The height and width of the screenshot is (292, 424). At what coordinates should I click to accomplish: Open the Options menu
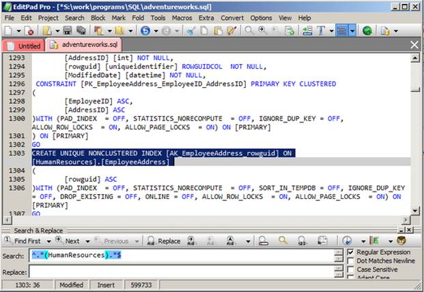coord(261,18)
